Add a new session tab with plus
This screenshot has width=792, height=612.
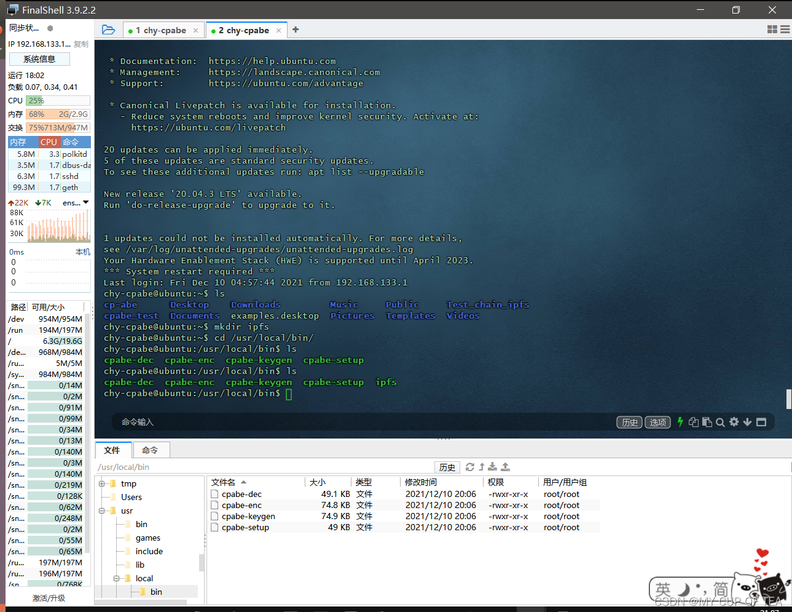(296, 30)
